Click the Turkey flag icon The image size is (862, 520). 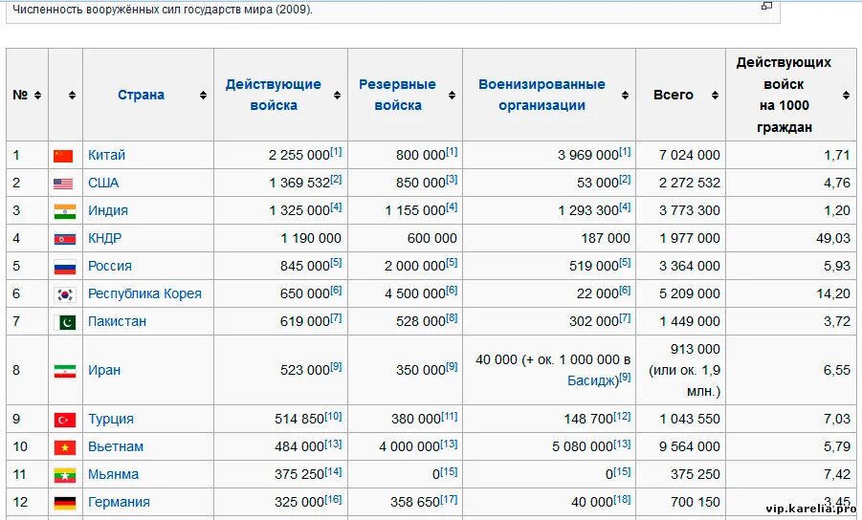point(65,420)
